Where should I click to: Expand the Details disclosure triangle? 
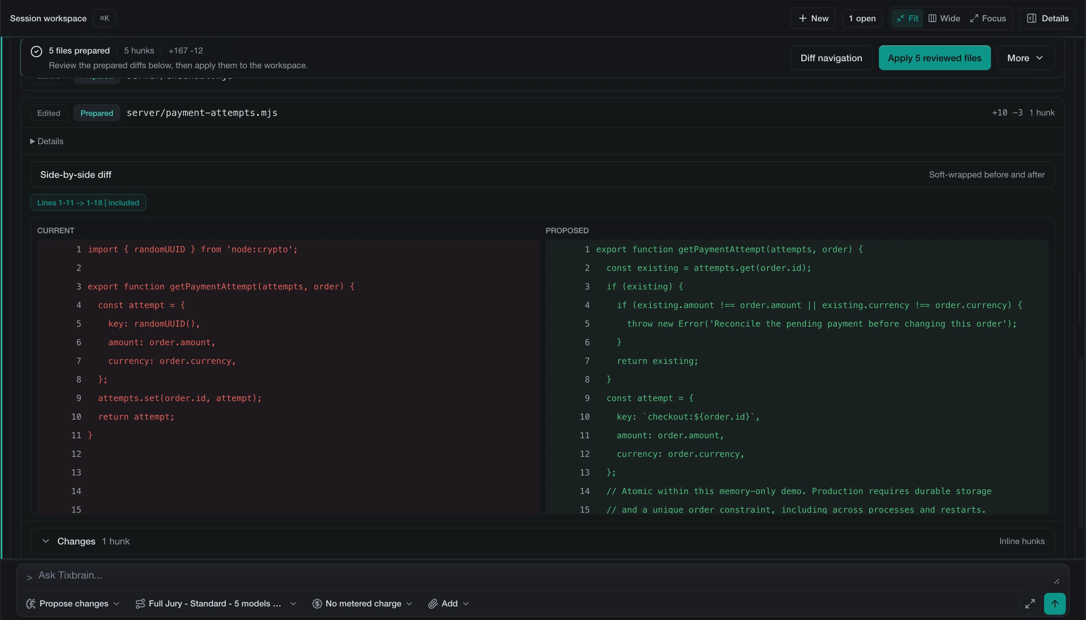click(33, 141)
